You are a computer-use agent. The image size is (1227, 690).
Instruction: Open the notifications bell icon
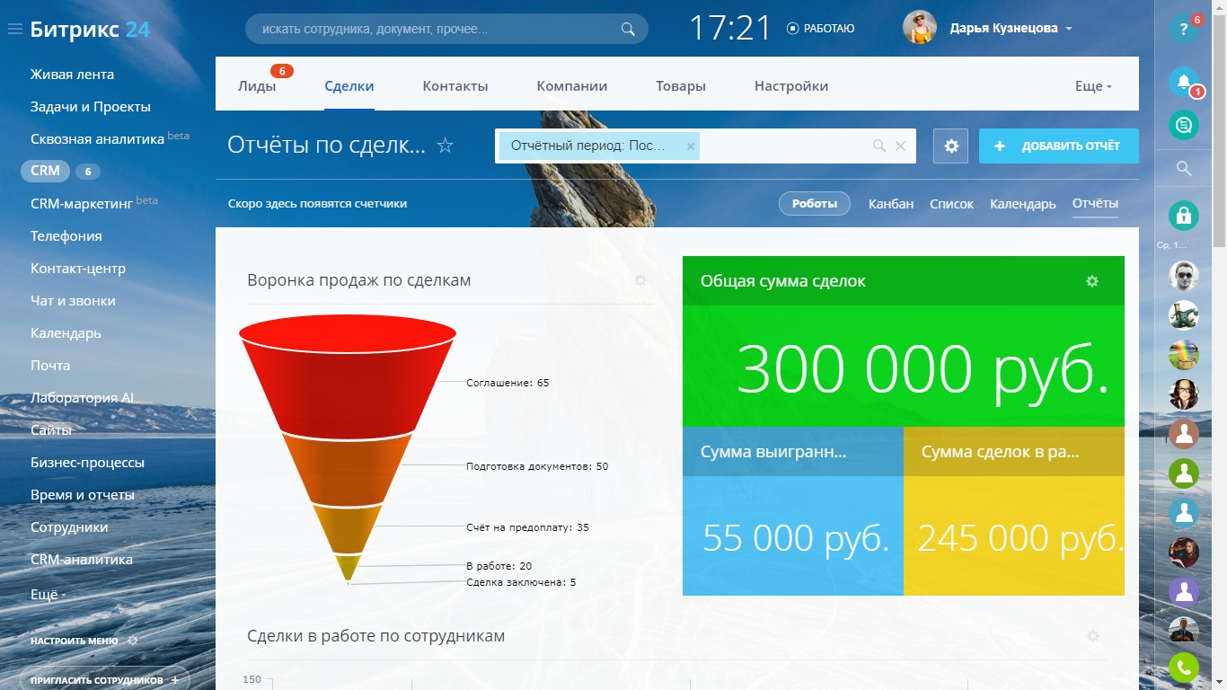(x=1183, y=82)
